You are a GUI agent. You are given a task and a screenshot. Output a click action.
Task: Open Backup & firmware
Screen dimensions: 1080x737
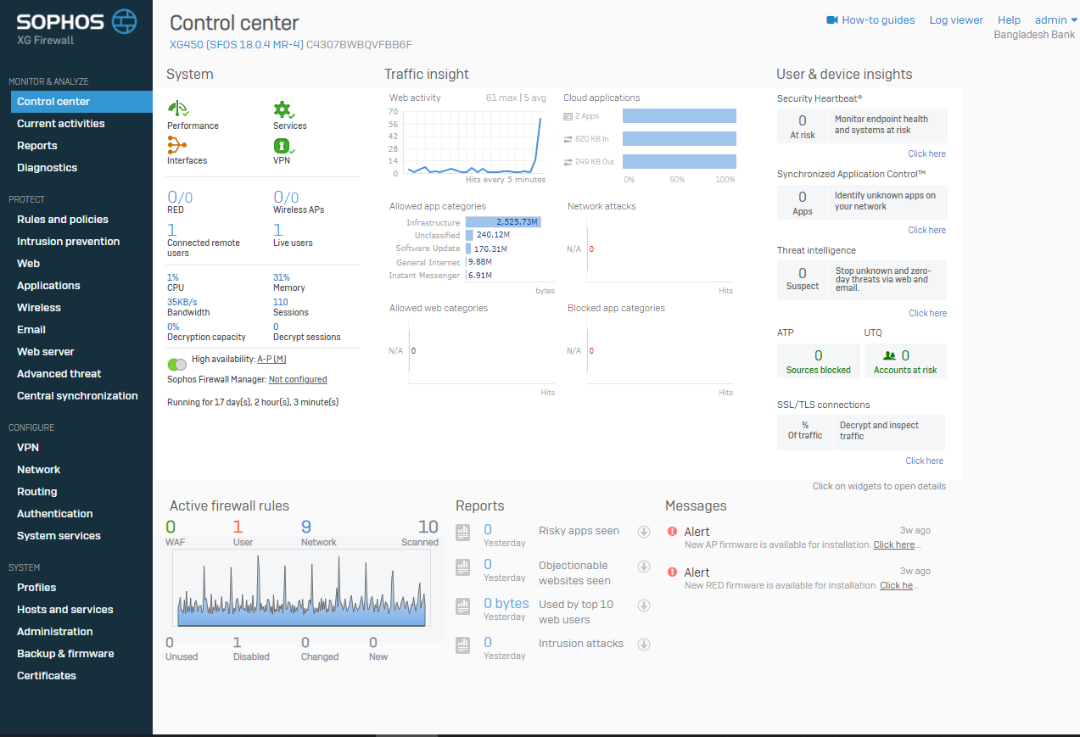65,654
